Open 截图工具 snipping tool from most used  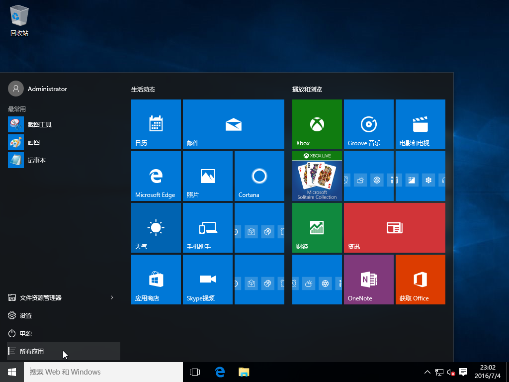[64, 124]
